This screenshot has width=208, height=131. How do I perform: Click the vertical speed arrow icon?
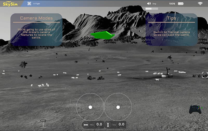point(108,125)
